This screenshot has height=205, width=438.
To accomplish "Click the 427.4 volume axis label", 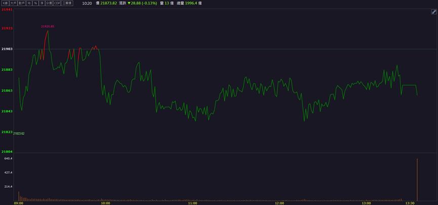I will (x=8, y=173).
